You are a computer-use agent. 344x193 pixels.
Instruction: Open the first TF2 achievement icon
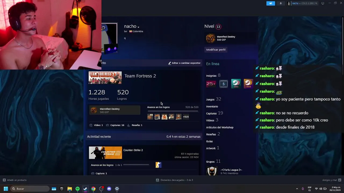(150, 117)
